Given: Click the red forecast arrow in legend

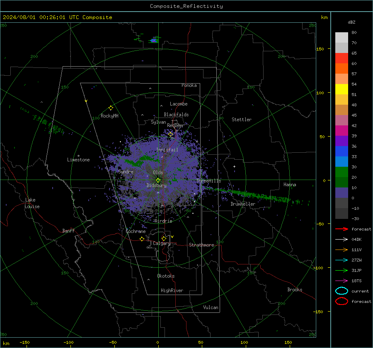Looking at the screenshot, I should 342,229.
